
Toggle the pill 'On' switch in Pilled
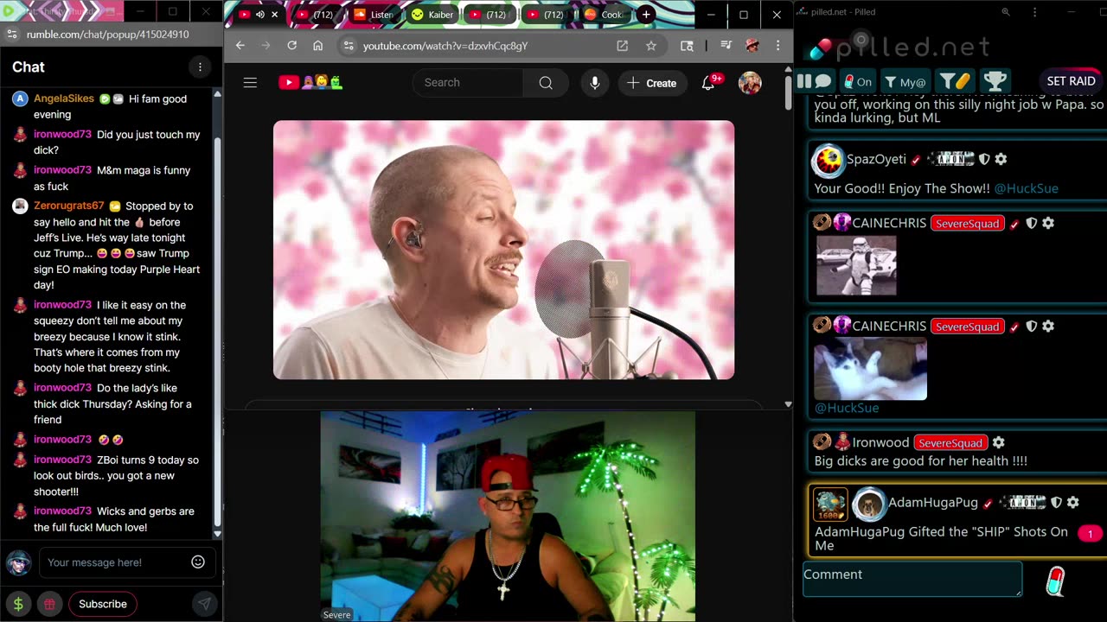858,81
